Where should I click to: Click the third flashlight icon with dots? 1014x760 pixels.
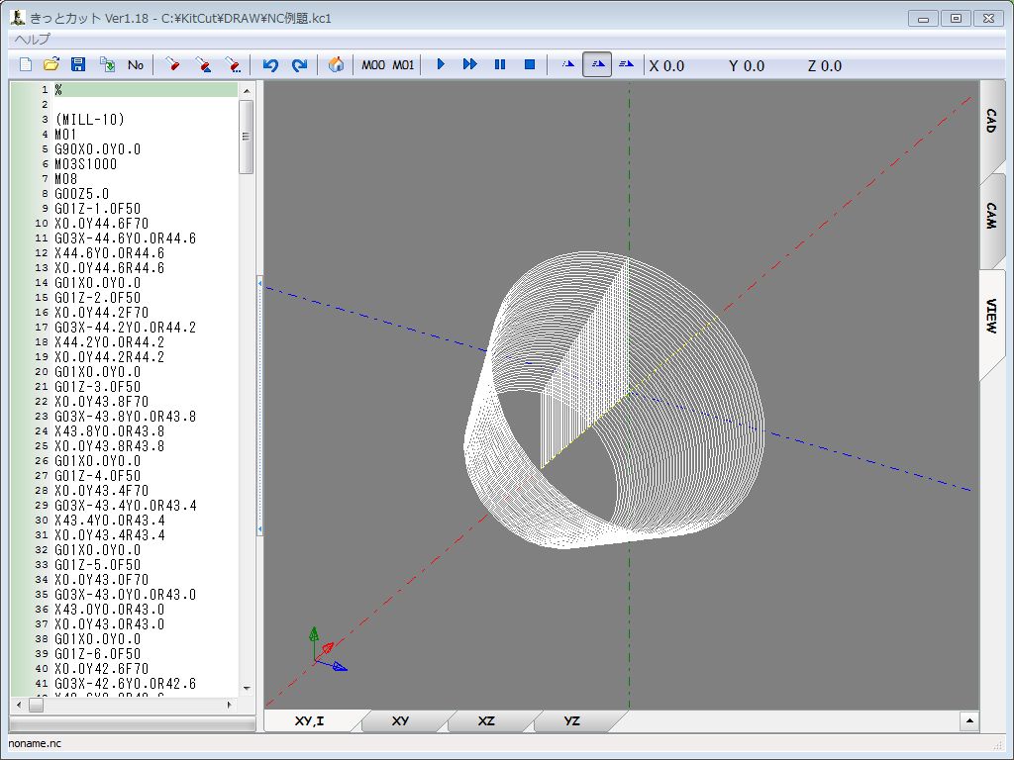pos(233,64)
